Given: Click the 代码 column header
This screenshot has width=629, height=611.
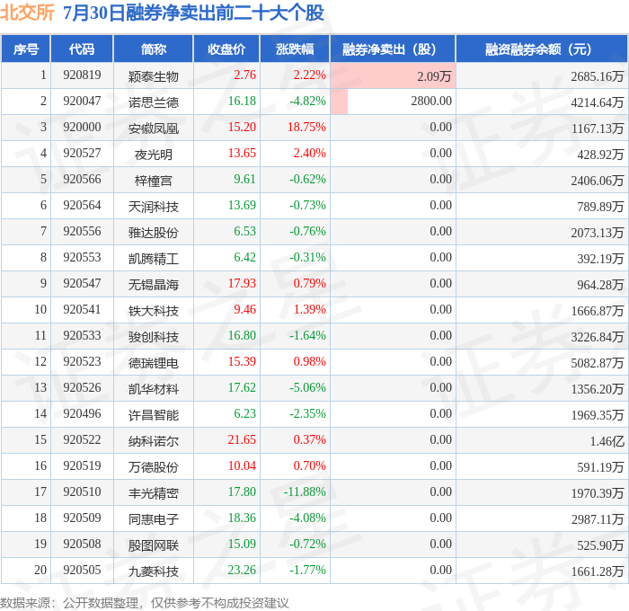Looking at the screenshot, I should pyautogui.click(x=82, y=49).
